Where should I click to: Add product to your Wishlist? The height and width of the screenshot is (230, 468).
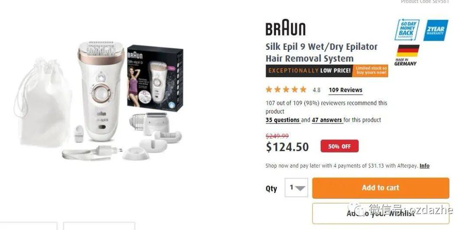pos(380,214)
